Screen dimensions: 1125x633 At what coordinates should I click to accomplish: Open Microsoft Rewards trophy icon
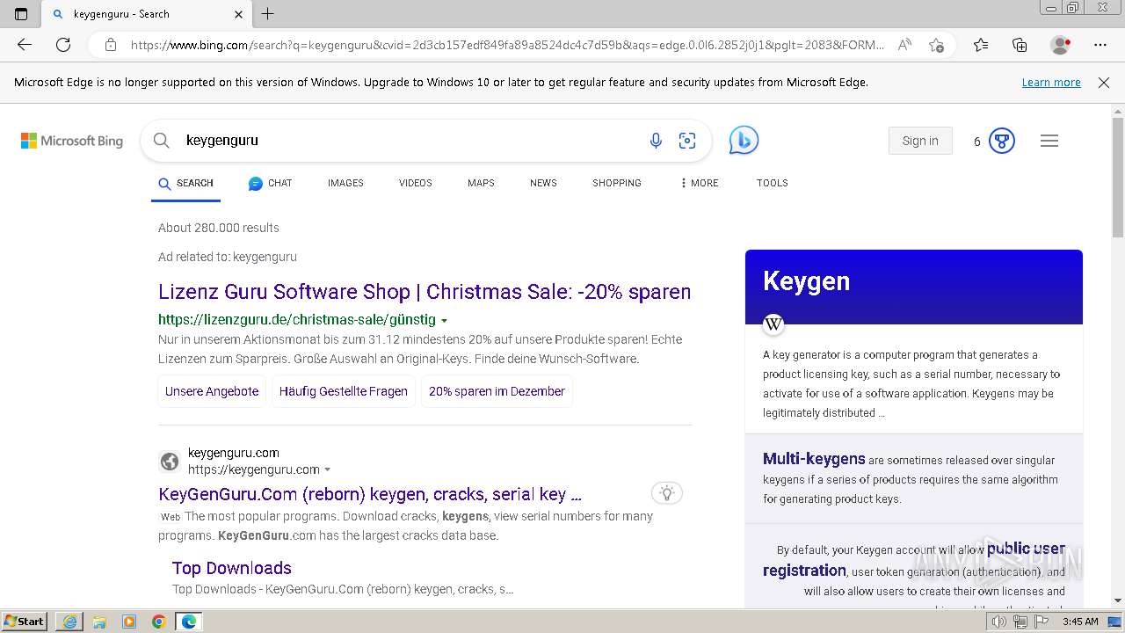pyautogui.click(x=1002, y=141)
